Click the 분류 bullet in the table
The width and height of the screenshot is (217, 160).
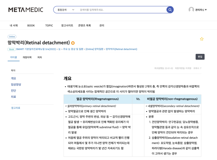tap(151, 117)
